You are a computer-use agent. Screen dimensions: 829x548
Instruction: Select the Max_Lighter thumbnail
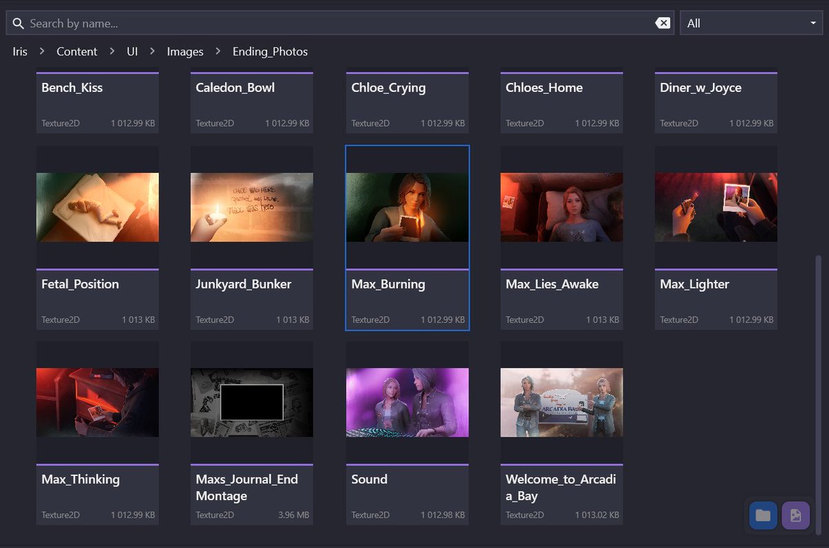pos(716,207)
